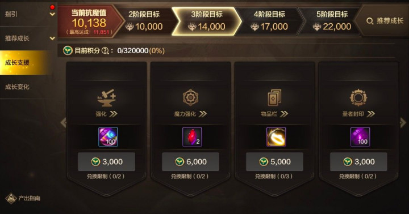Open the 物品栏 cards icon

[274, 97]
